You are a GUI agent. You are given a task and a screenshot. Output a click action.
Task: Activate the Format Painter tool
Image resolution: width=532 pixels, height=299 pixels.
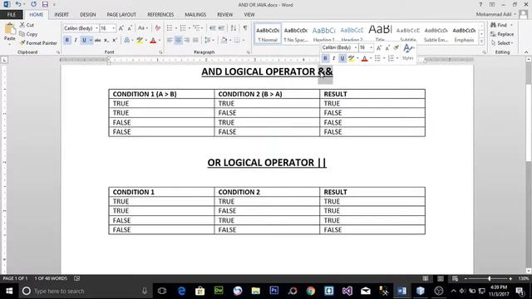(x=38, y=43)
